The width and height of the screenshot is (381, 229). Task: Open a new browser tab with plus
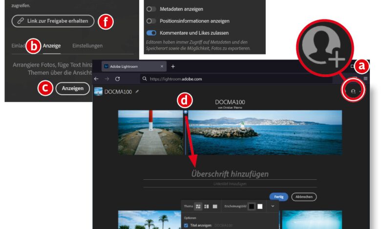[x=173, y=66]
